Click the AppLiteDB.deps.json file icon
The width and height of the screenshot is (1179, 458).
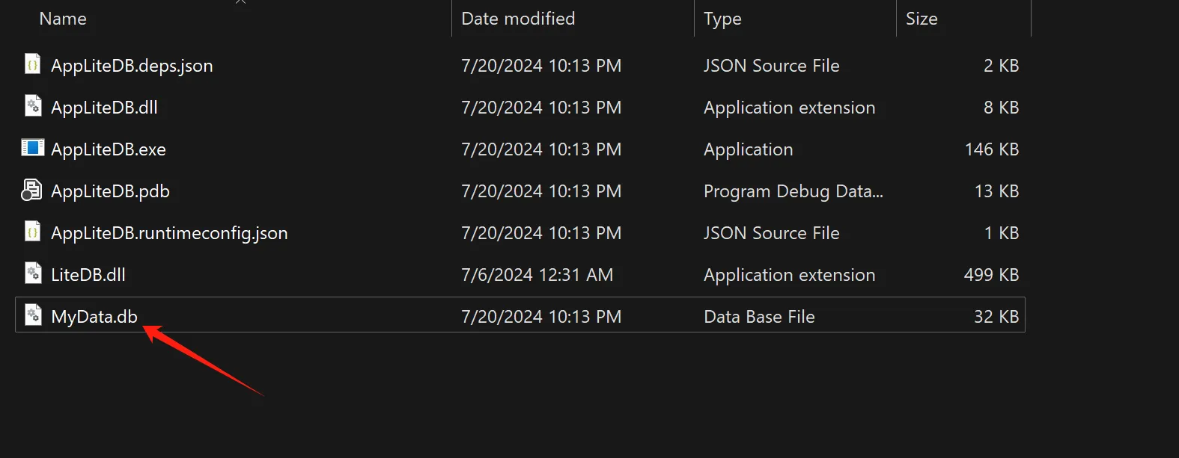pos(32,65)
